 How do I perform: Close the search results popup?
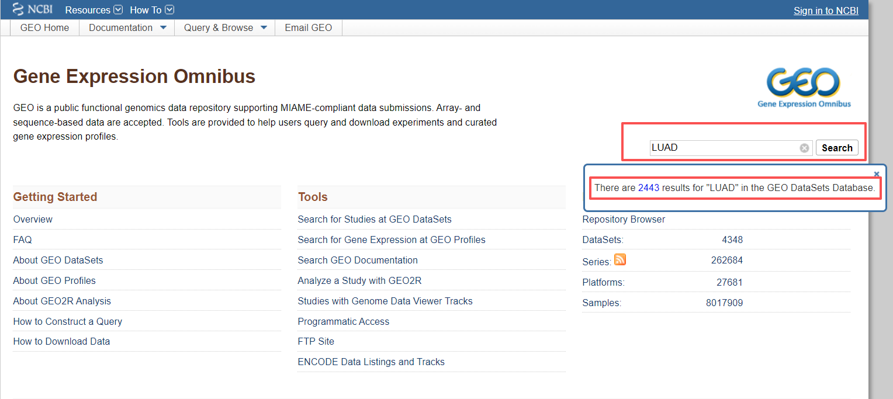coord(877,174)
